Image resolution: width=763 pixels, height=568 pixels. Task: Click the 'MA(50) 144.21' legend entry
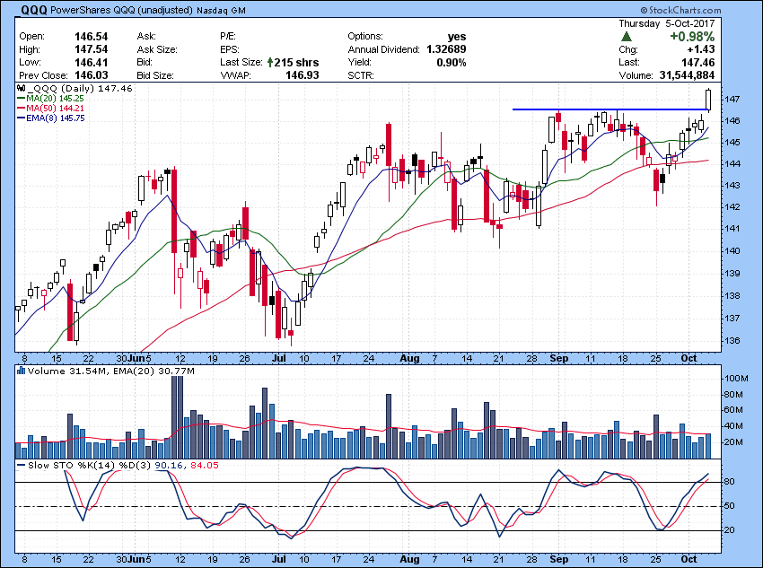point(55,109)
